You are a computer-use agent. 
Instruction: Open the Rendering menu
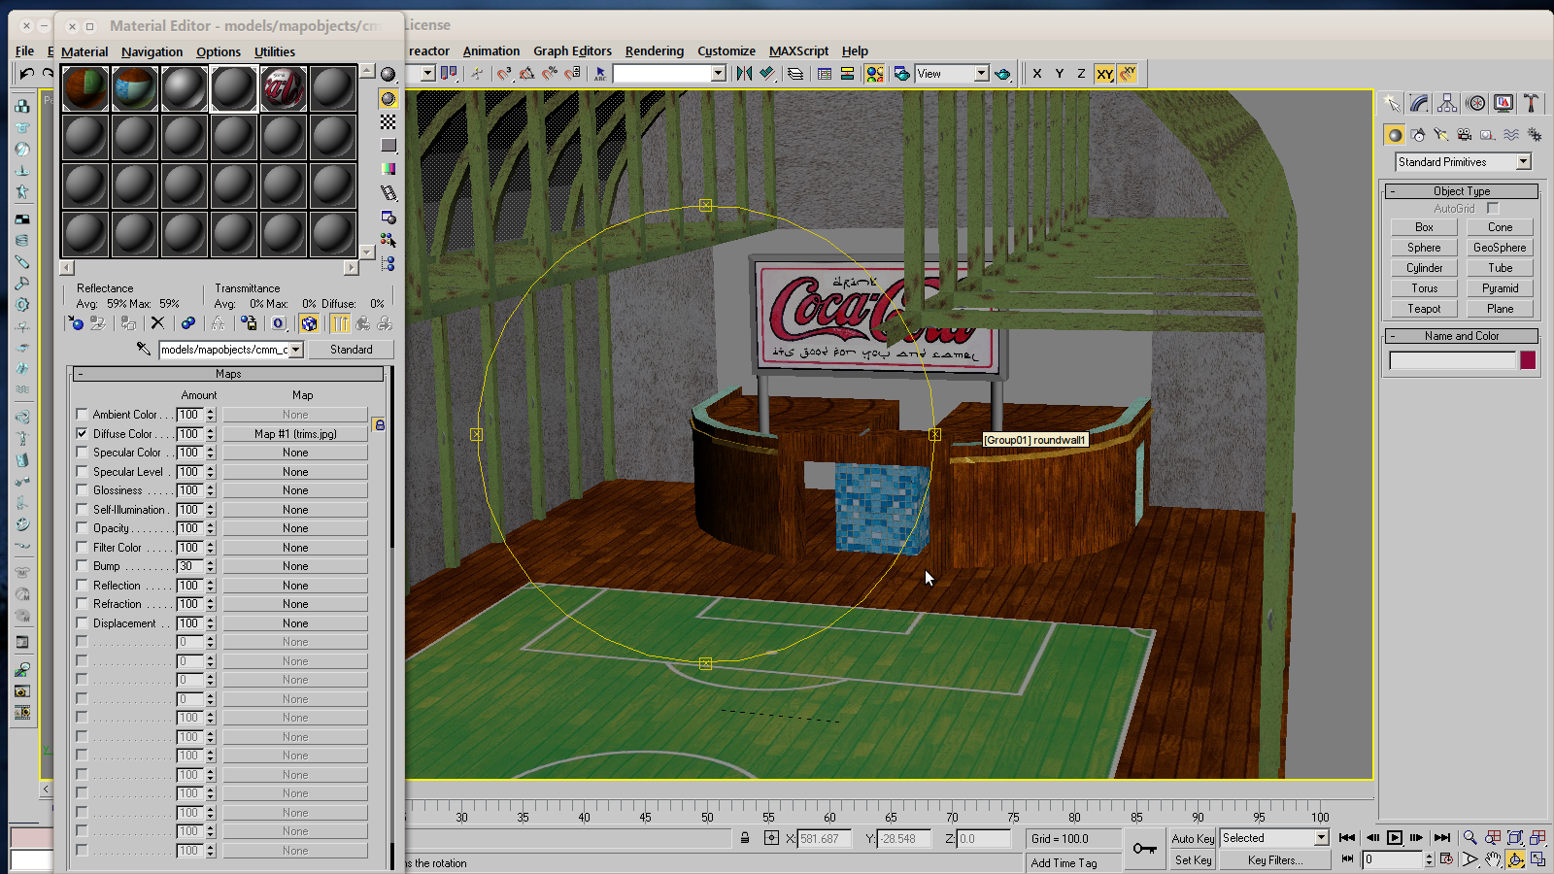pos(654,51)
